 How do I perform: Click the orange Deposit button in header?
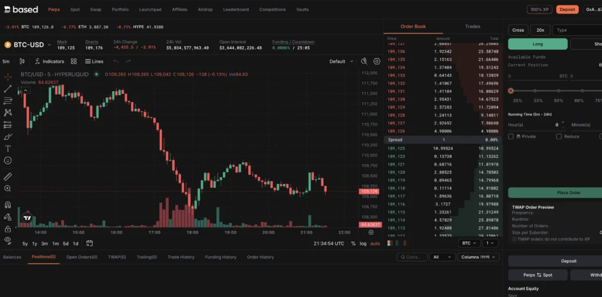coord(567,9)
